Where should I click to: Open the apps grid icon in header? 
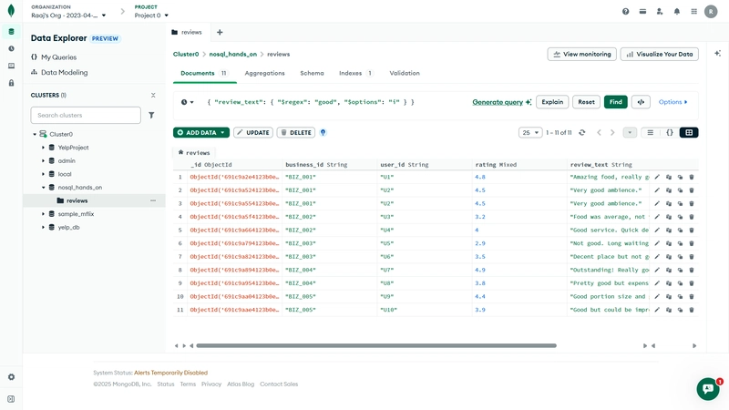693,12
